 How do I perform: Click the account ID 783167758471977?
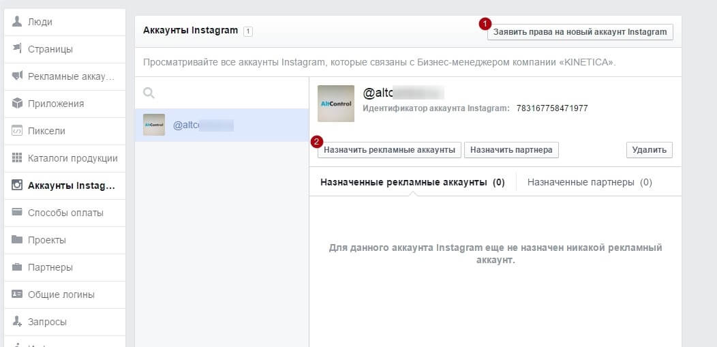point(552,108)
